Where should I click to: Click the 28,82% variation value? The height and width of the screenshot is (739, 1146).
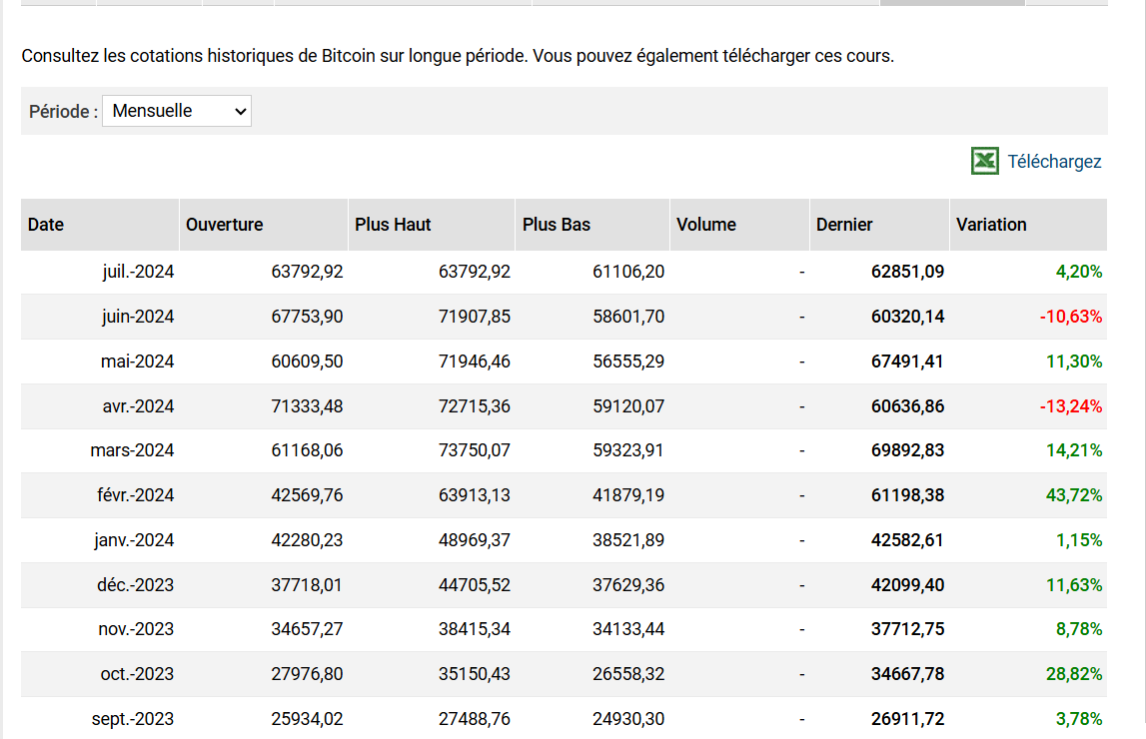point(1074,674)
